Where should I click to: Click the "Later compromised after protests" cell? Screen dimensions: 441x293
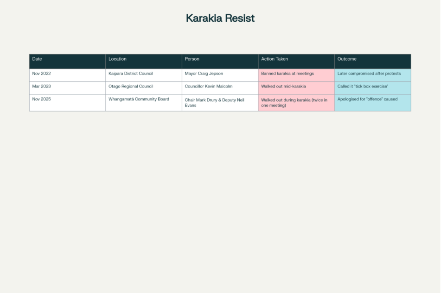pyautogui.click(x=372, y=74)
